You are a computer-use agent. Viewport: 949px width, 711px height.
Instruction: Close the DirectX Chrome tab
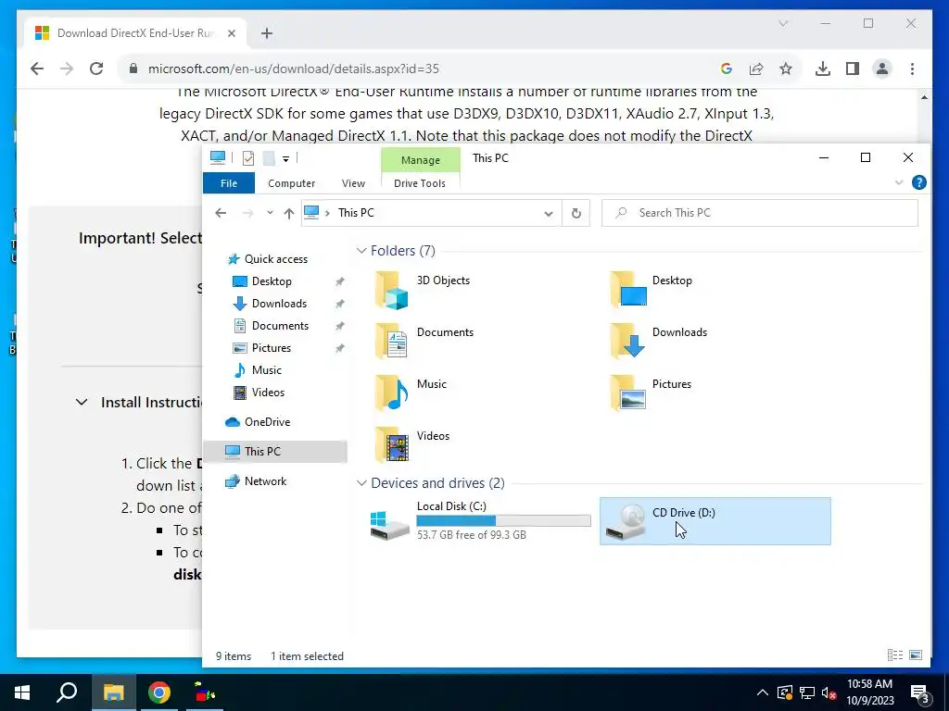coord(231,33)
